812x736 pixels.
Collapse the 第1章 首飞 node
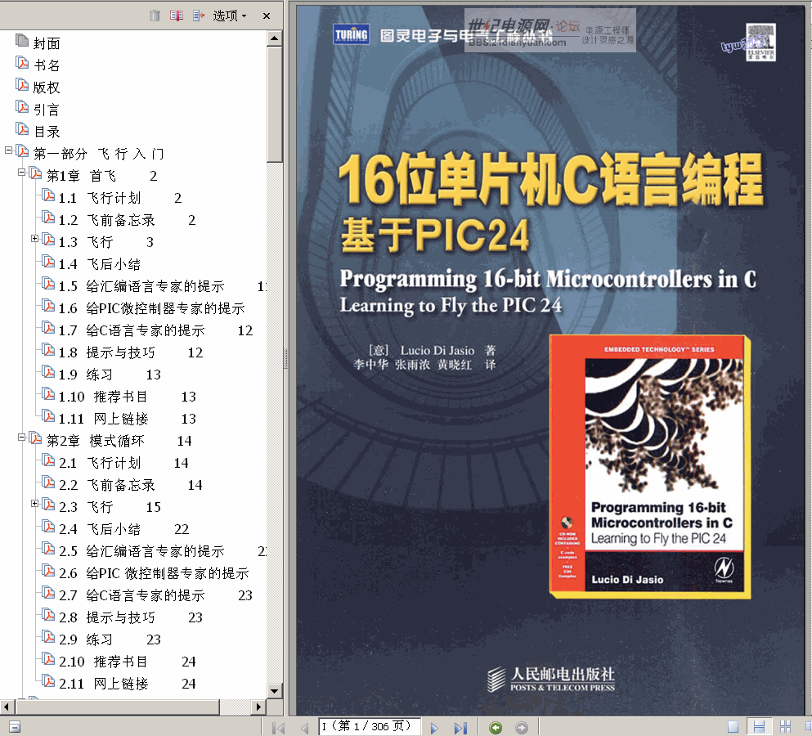click(22, 172)
